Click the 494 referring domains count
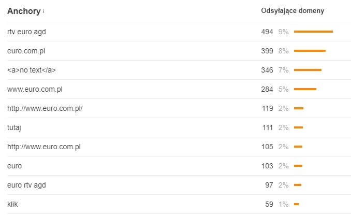Image resolution: width=351 pixels, height=215 pixels. click(x=267, y=32)
